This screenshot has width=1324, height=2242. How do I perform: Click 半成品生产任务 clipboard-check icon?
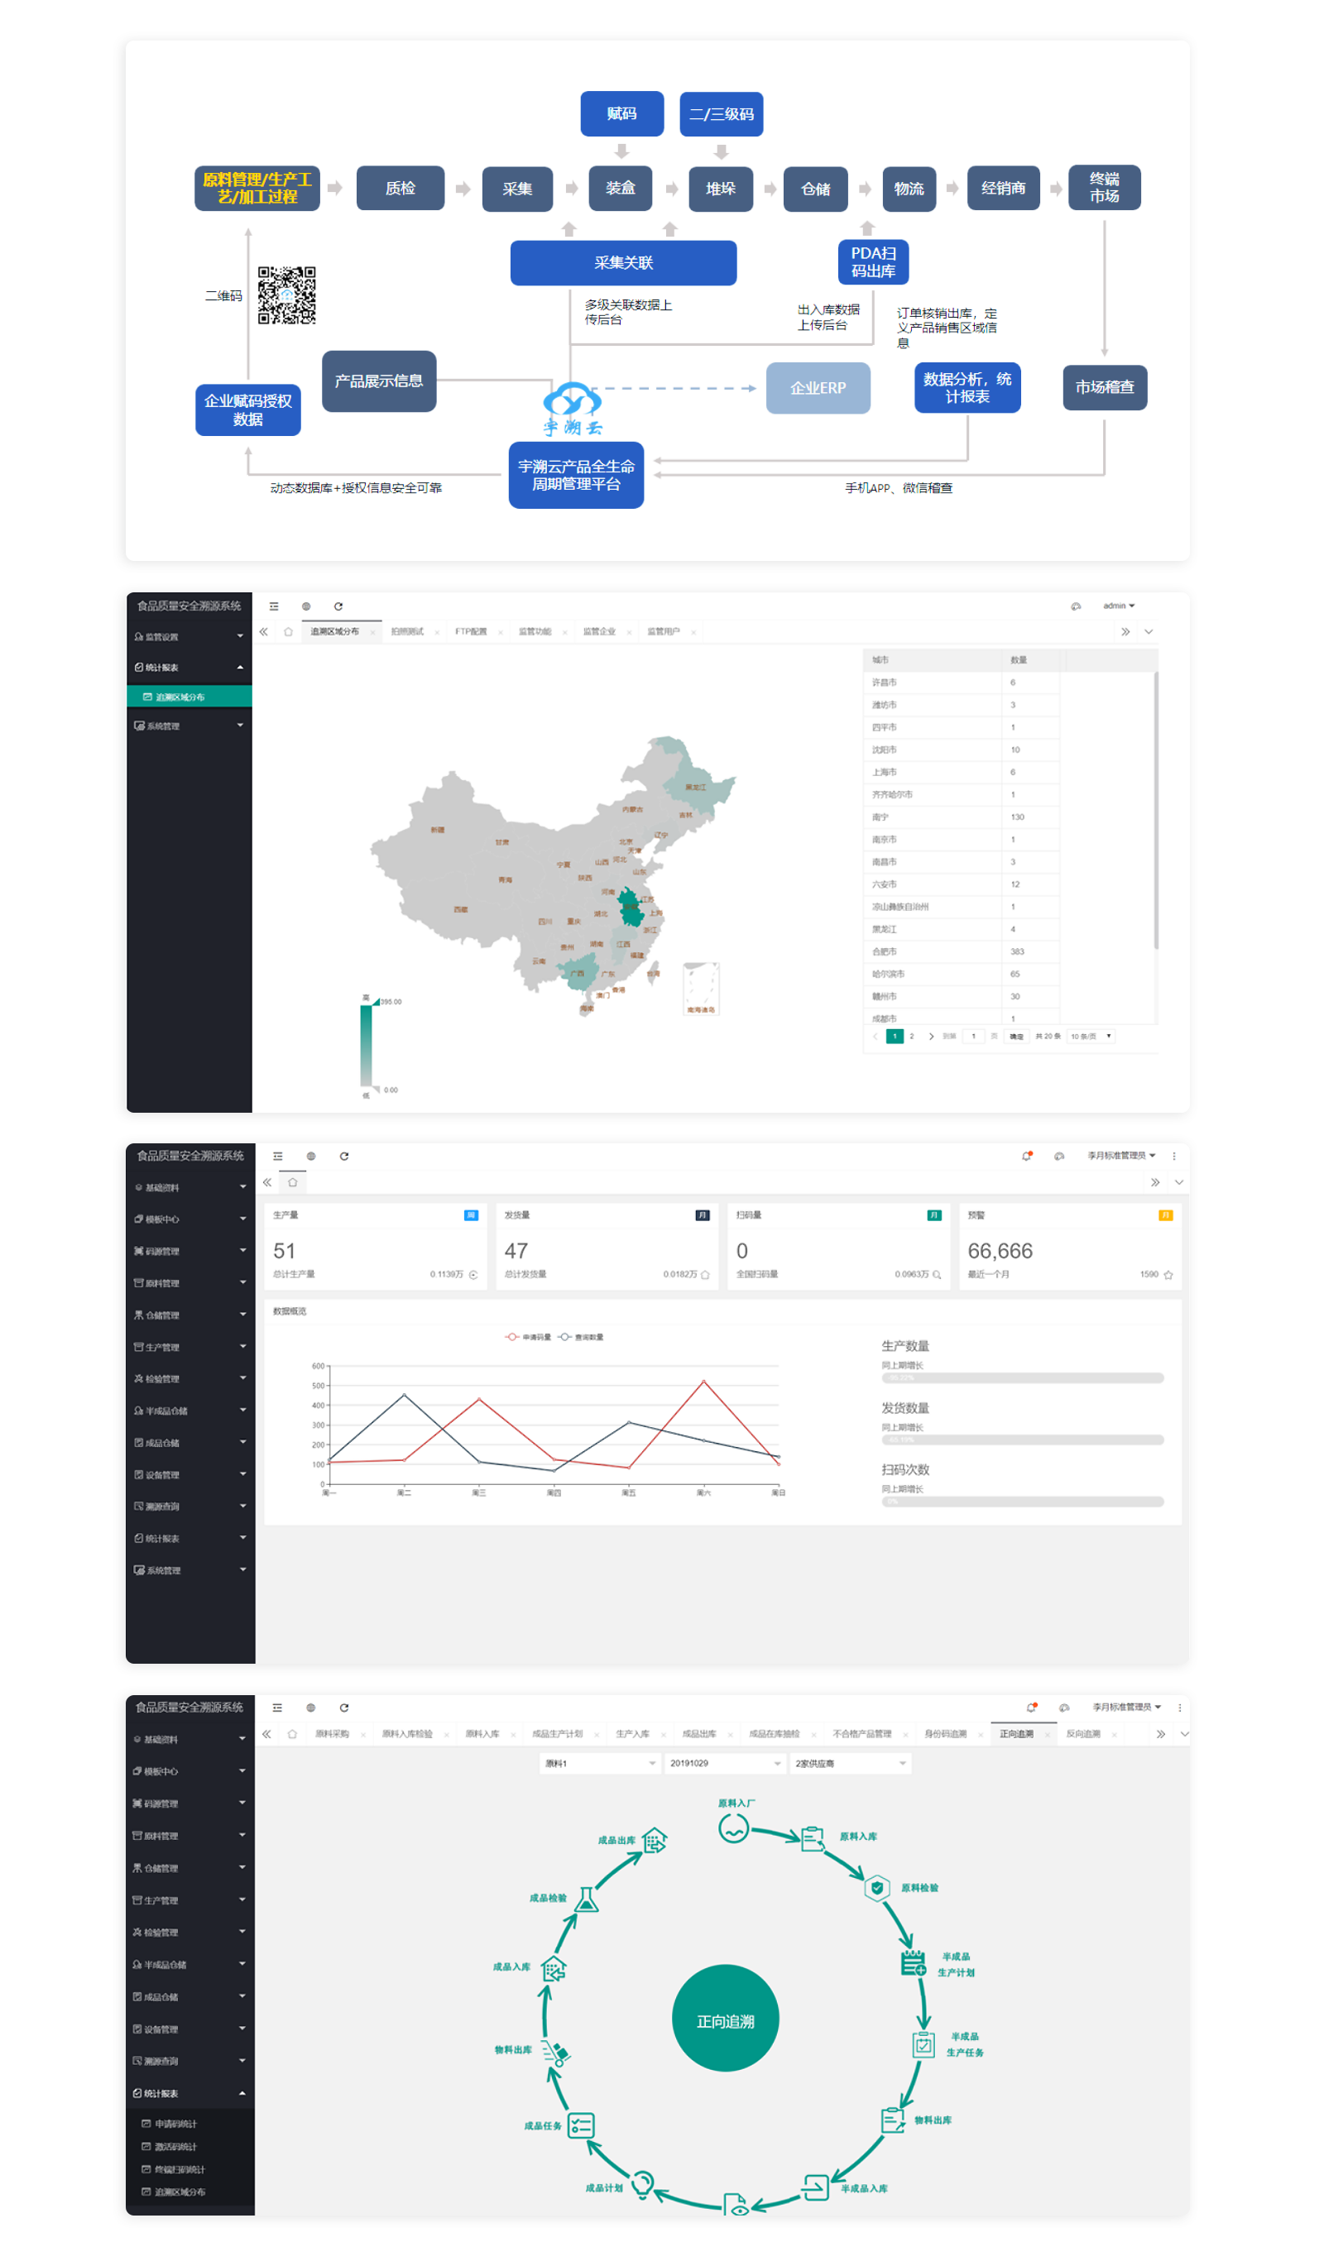[923, 2044]
